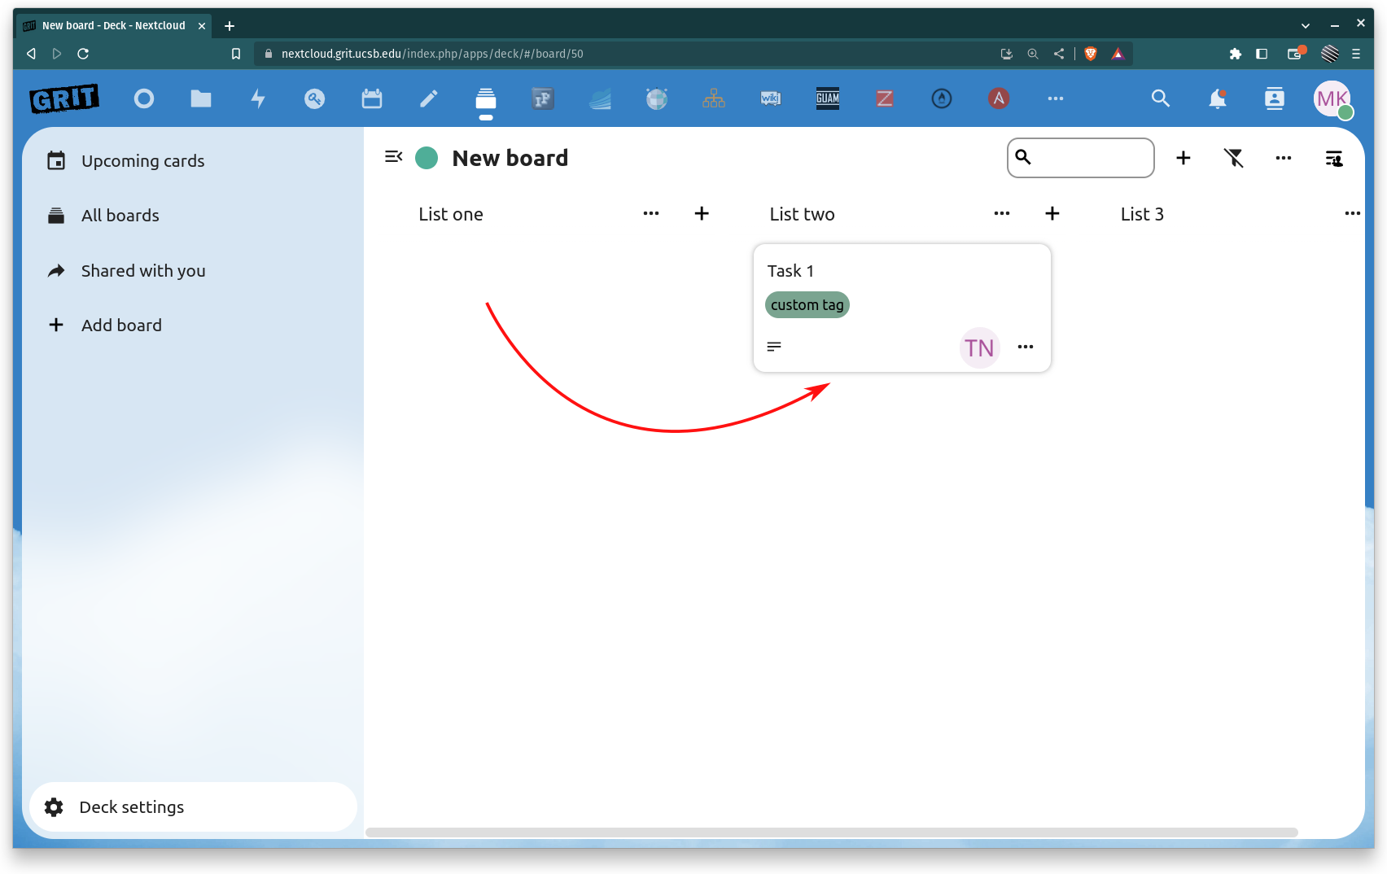This screenshot has width=1387, height=874.
Task: Go back in browser history
Action: [x=31, y=54]
